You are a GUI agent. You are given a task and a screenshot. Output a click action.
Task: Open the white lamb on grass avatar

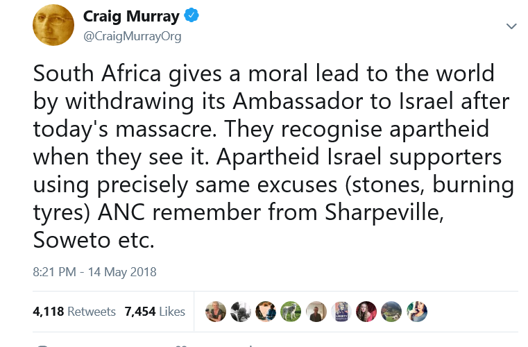click(x=291, y=312)
